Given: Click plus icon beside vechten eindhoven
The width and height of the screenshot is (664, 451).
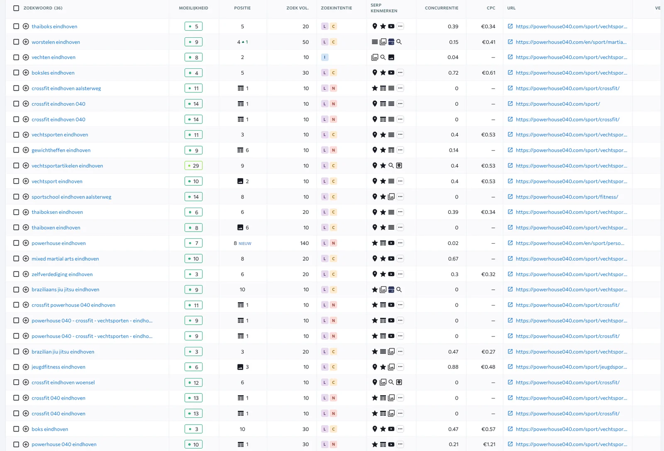Looking at the screenshot, I should [x=26, y=57].
